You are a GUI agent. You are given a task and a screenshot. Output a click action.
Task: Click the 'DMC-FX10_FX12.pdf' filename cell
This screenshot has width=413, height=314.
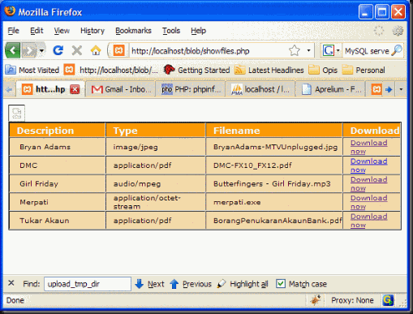pyautogui.click(x=274, y=166)
